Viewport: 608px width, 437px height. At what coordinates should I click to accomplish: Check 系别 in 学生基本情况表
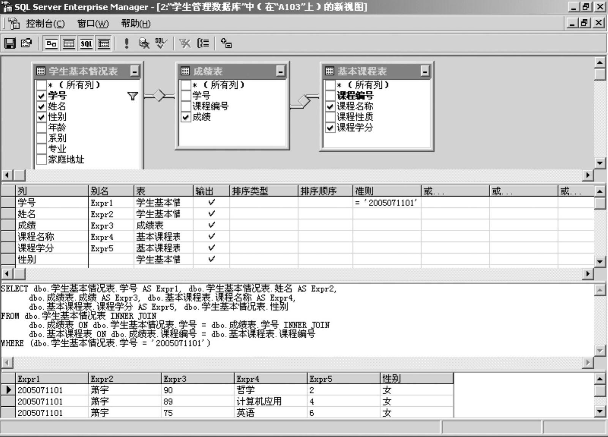[x=41, y=138]
